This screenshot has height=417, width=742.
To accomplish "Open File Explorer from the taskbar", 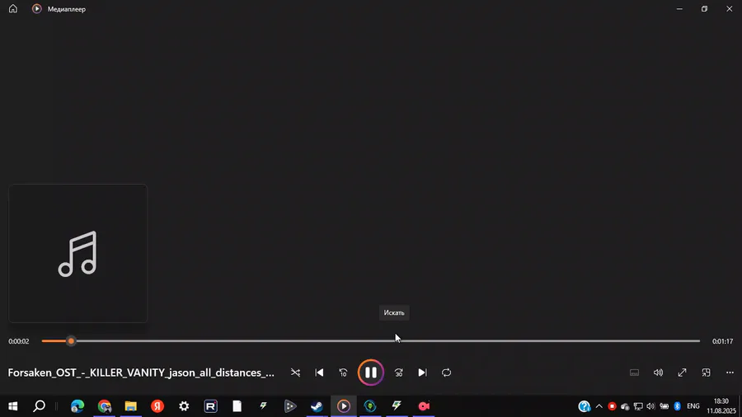I will tap(130, 406).
